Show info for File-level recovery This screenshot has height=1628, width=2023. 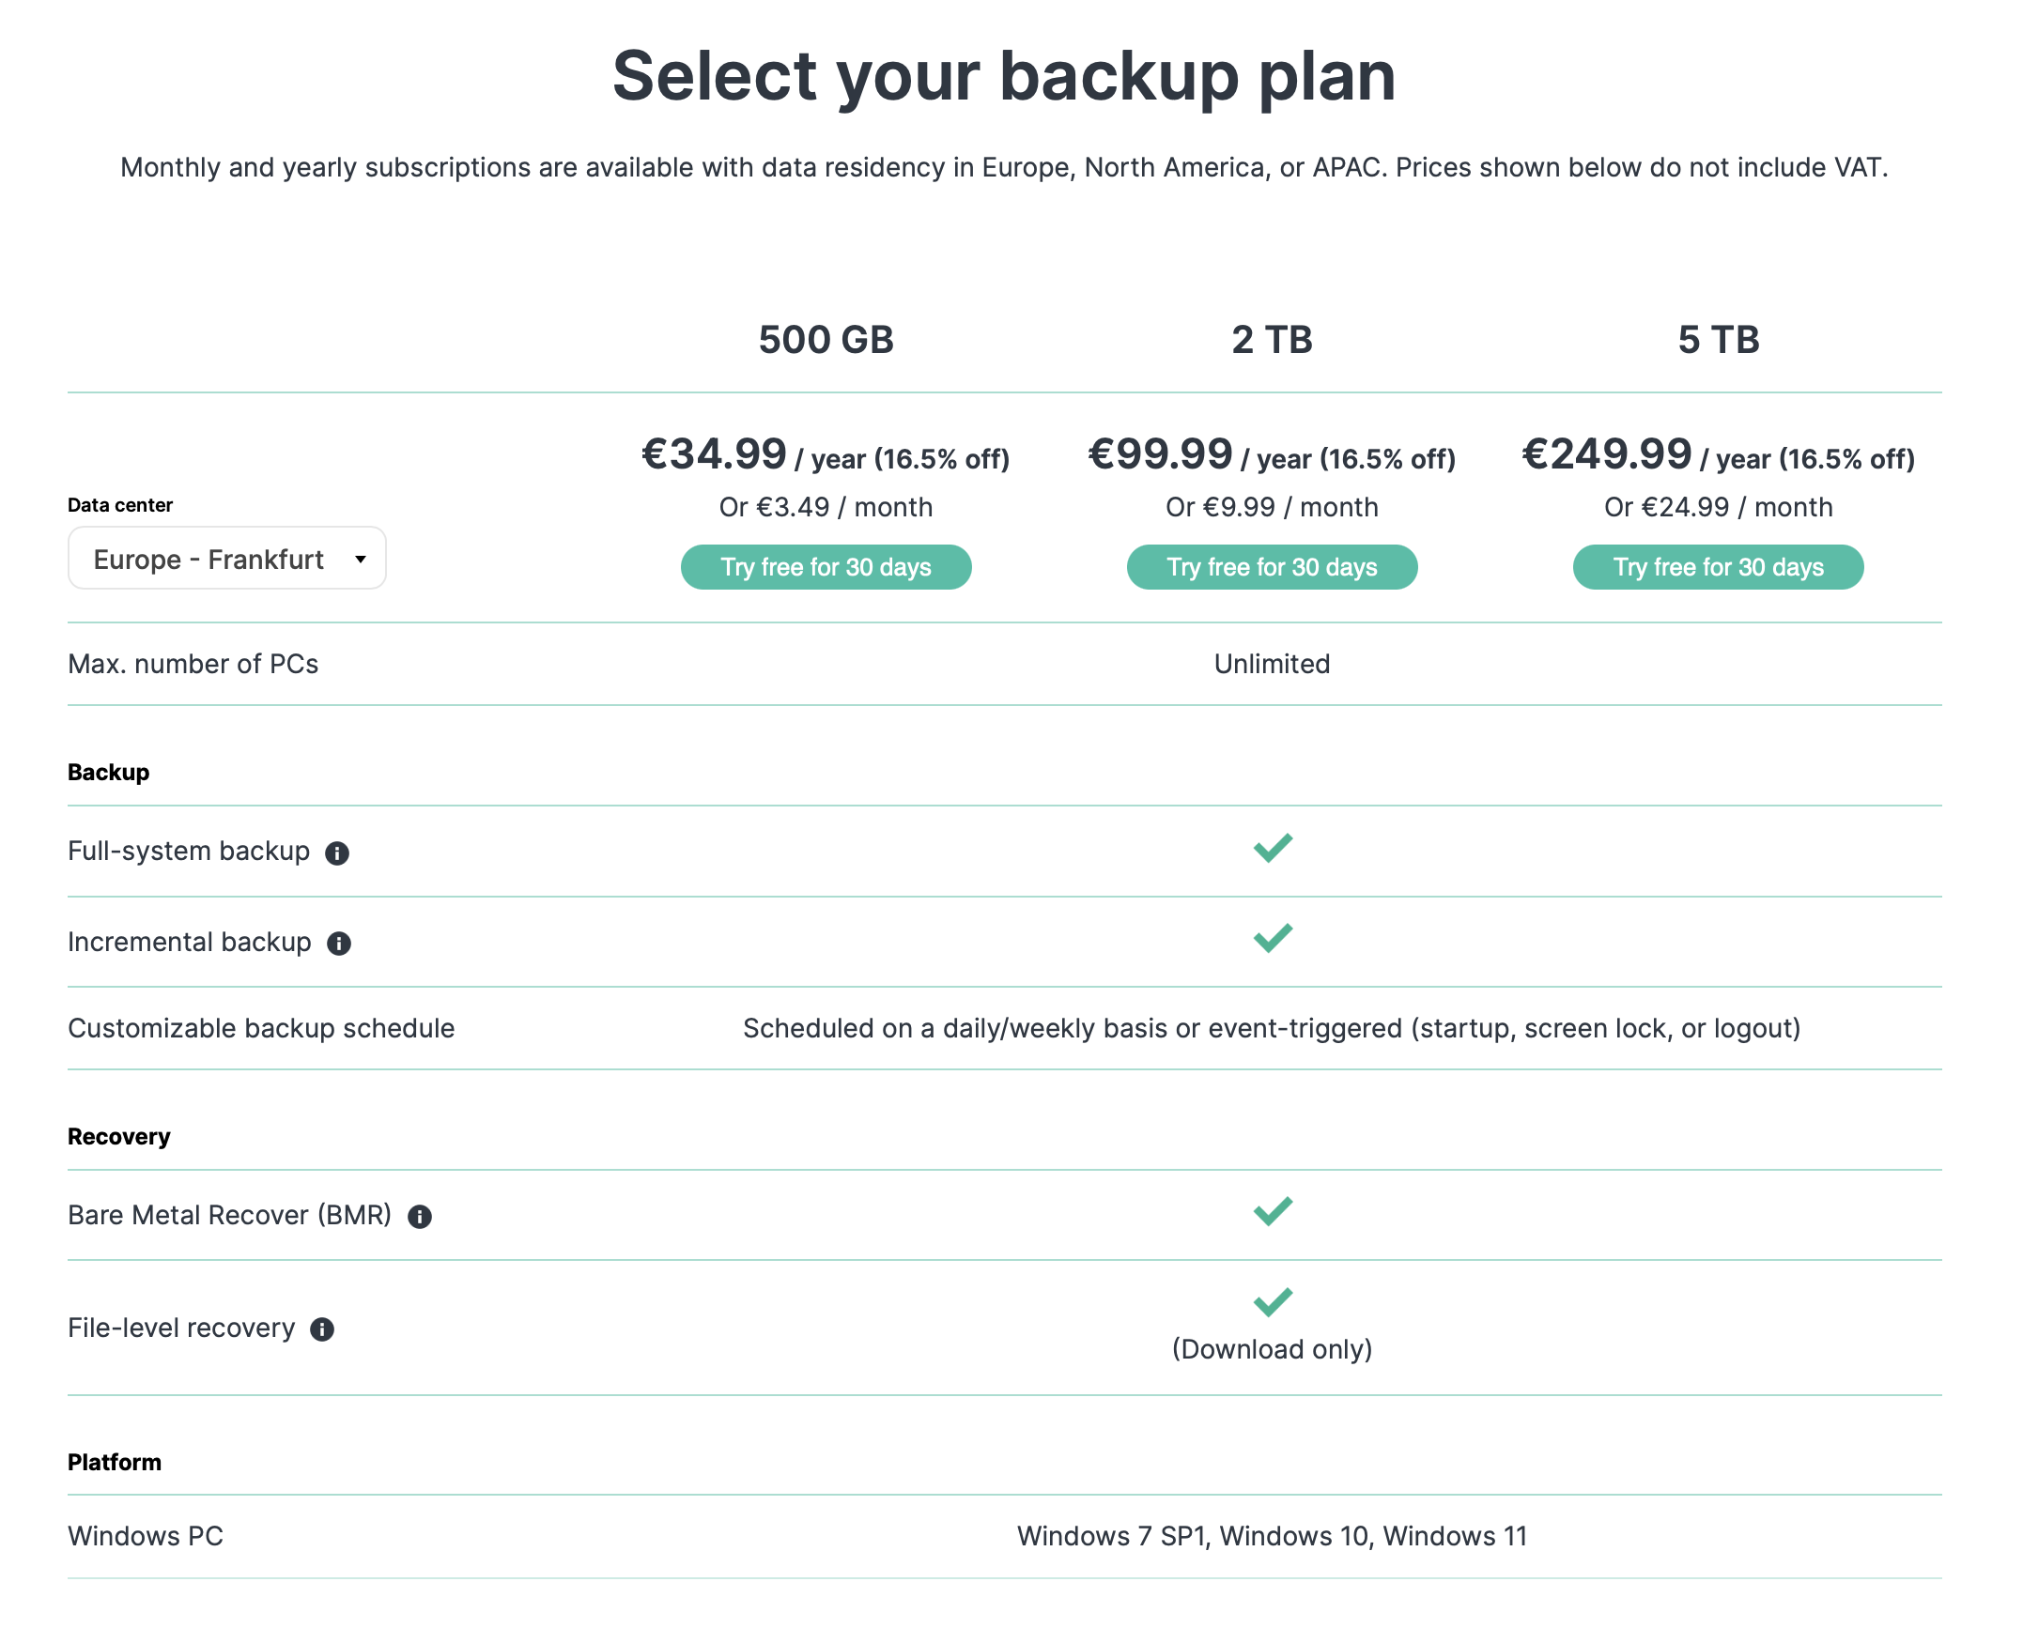(x=322, y=1329)
